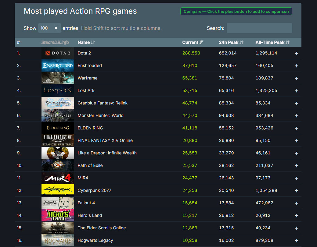Open the Monster Hunter: World game link
317x247 pixels.
click(100, 115)
